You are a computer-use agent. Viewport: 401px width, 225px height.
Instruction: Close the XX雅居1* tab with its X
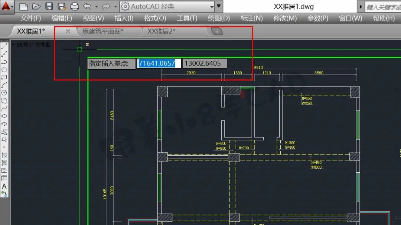tap(68, 31)
